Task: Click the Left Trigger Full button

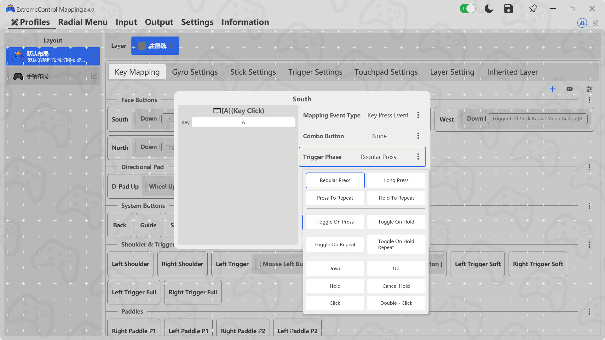Action: [134, 292]
